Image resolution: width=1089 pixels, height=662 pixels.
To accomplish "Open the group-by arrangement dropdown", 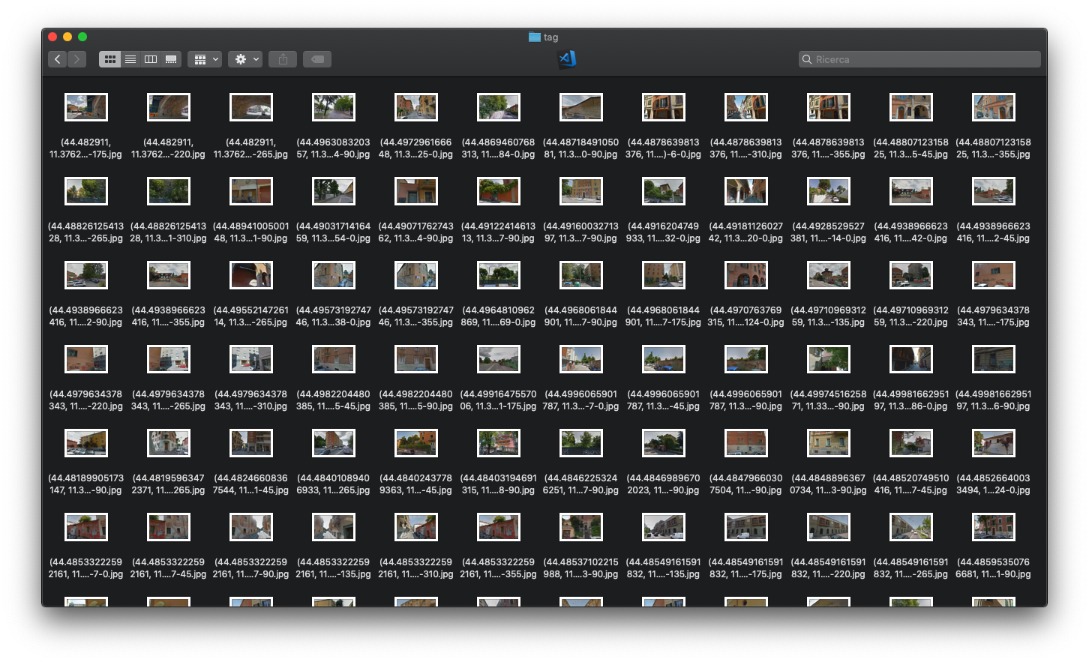I will pyautogui.click(x=205, y=59).
